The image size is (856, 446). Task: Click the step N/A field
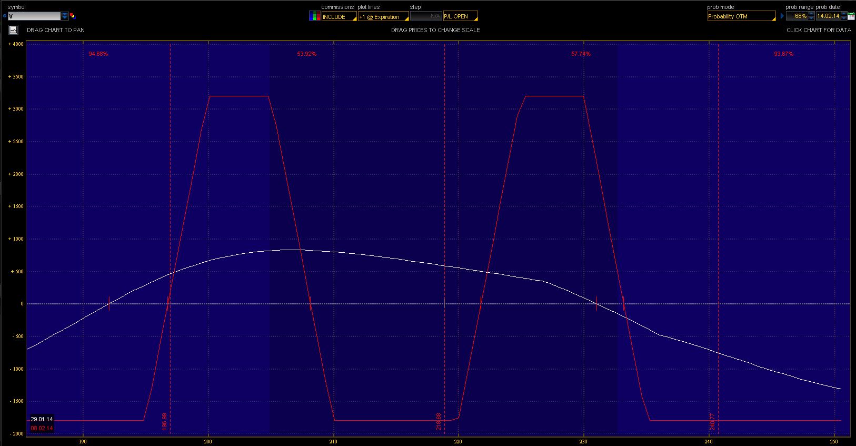pos(426,16)
